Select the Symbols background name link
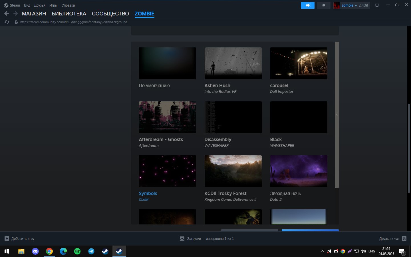 pos(148,193)
